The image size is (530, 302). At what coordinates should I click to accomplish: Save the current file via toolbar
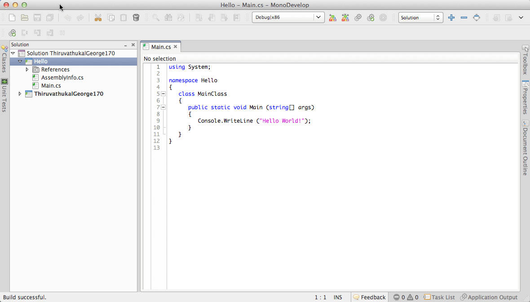37,17
